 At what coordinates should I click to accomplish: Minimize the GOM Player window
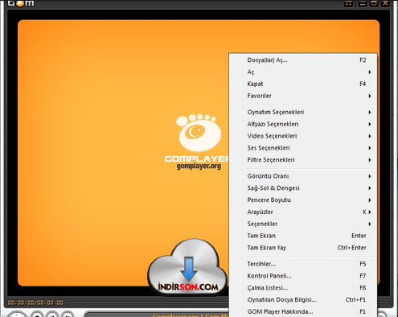click(x=363, y=3)
